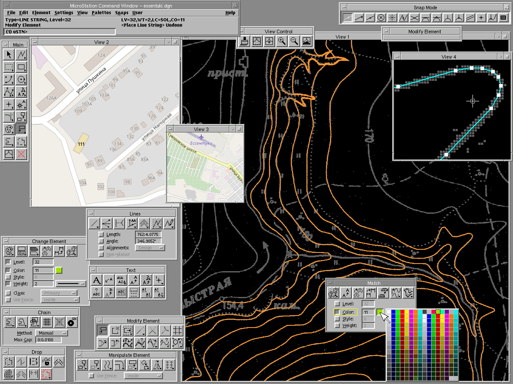Open the Method dropdown set to Manual
The image size is (513, 384).
click(x=51, y=333)
